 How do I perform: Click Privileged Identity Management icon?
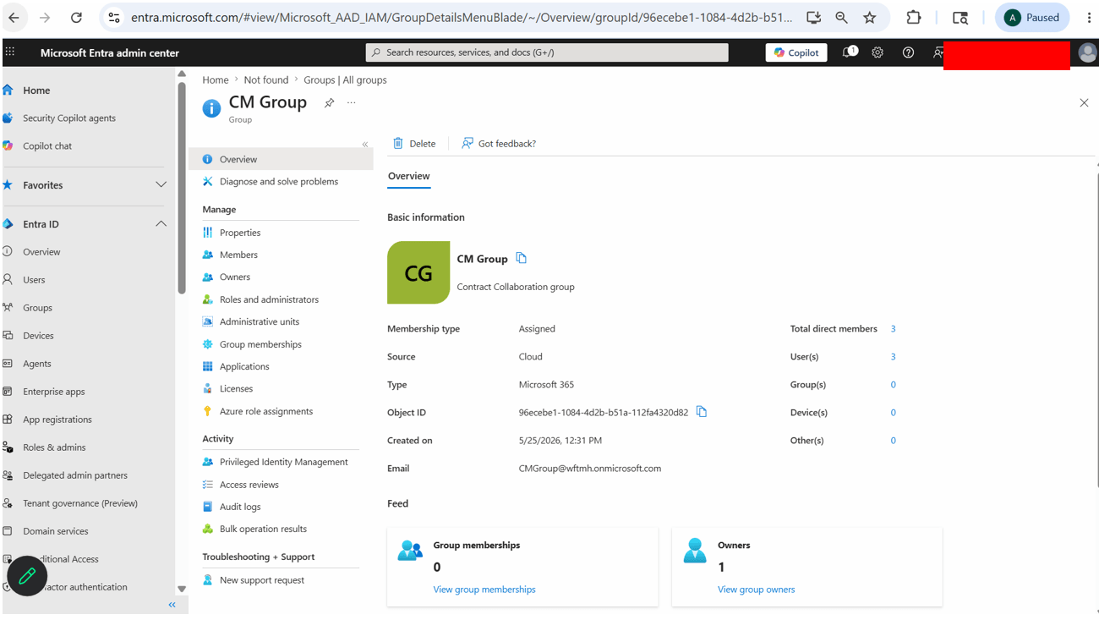coord(207,462)
